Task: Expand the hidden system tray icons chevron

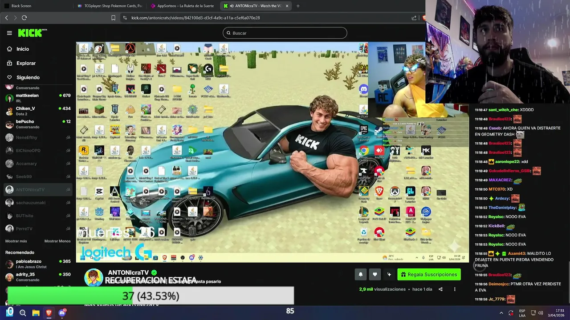Action: click(501, 313)
